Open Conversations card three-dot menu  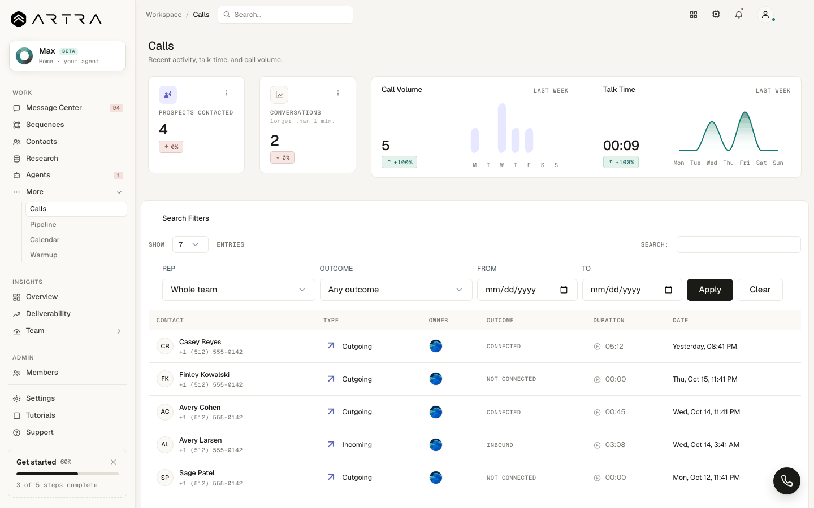(x=338, y=93)
